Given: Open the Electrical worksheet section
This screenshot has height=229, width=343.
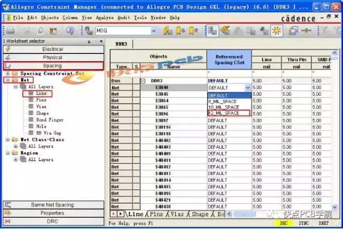Looking at the screenshot, I should 54,49.
